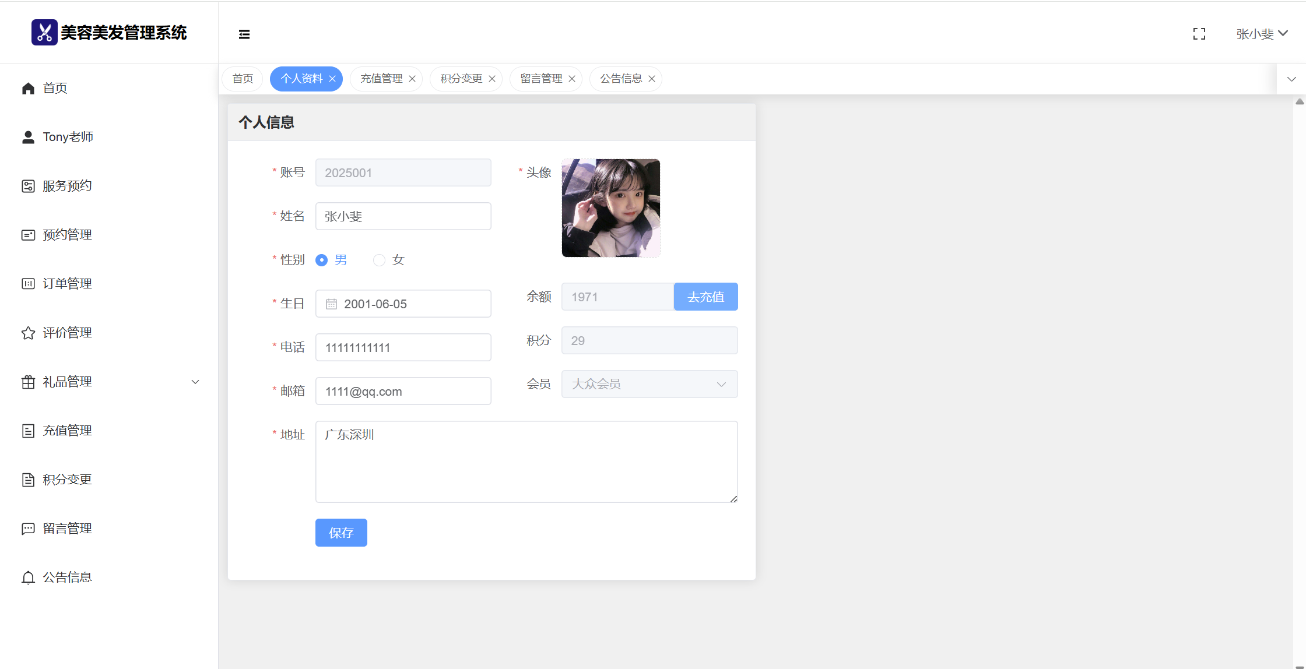Click the gift icon for 礼品管理
Viewport: 1306px width, 669px height.
tap(28, 382)
